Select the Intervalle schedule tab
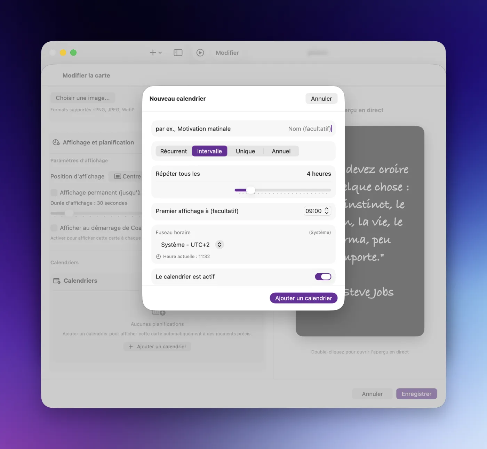Image resolution: width=487 pixels, height=449 pixels. click(209, 151)
